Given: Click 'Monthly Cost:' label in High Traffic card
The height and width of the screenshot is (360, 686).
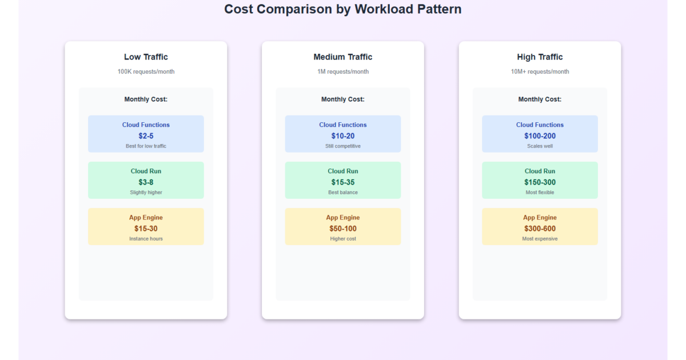Looking at the screenshot, I should 540,99.
